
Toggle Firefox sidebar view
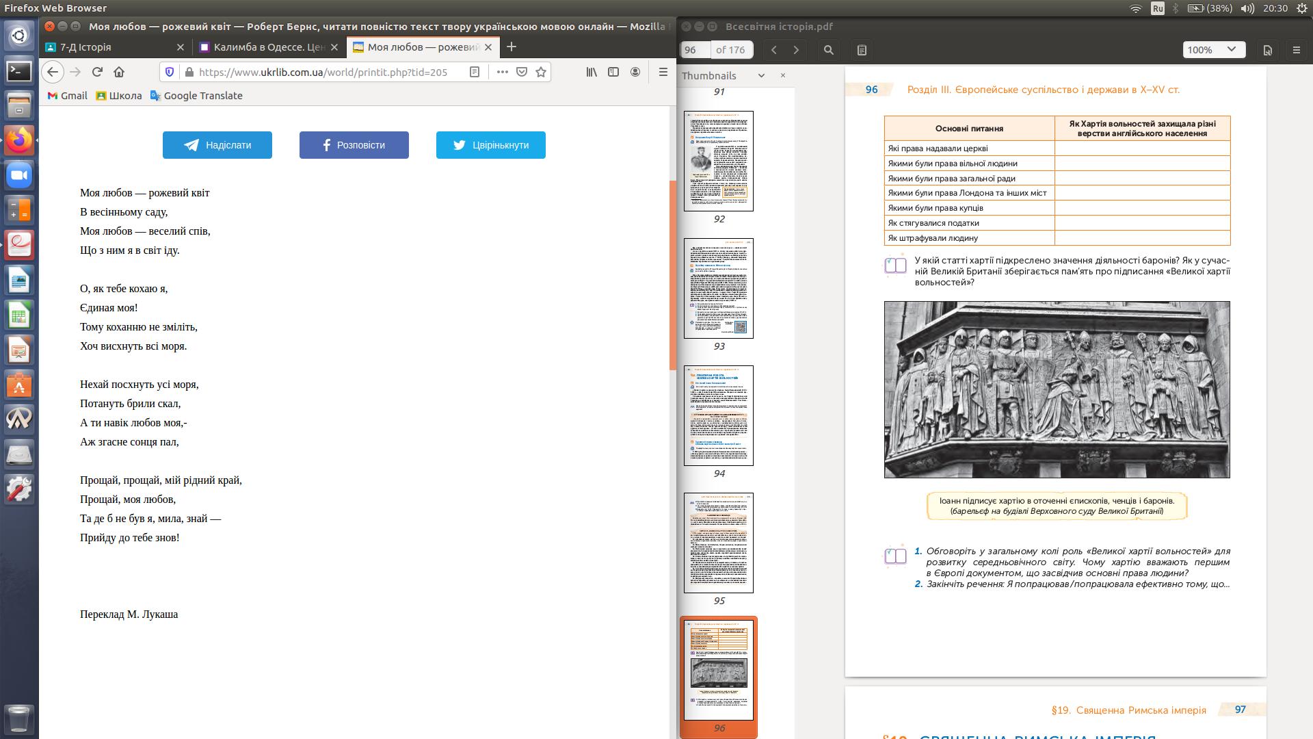pyautogui.click(x=613, y=72)
